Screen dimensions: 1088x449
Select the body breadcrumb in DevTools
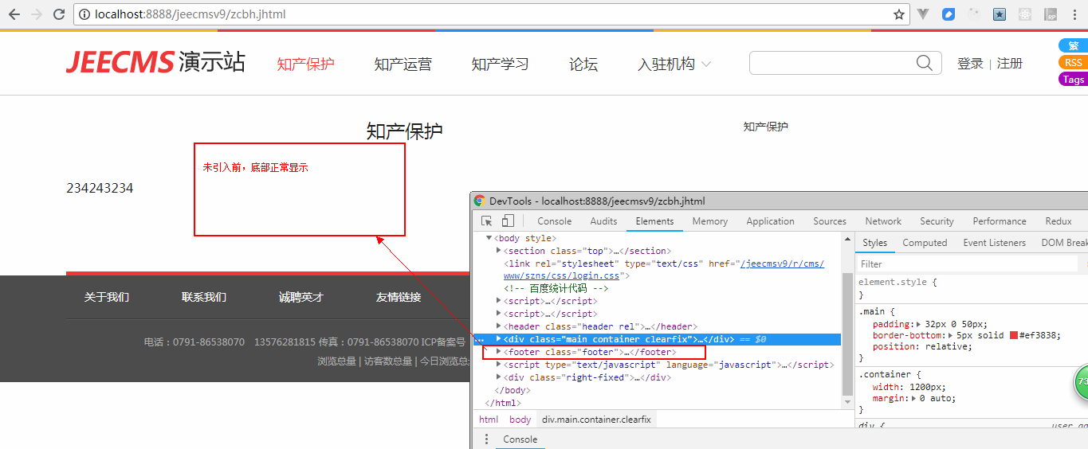point(520,419)
